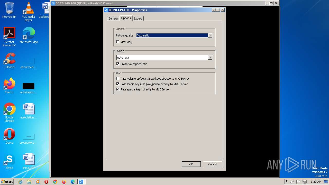Switch to the General tab

pos(113,18)
